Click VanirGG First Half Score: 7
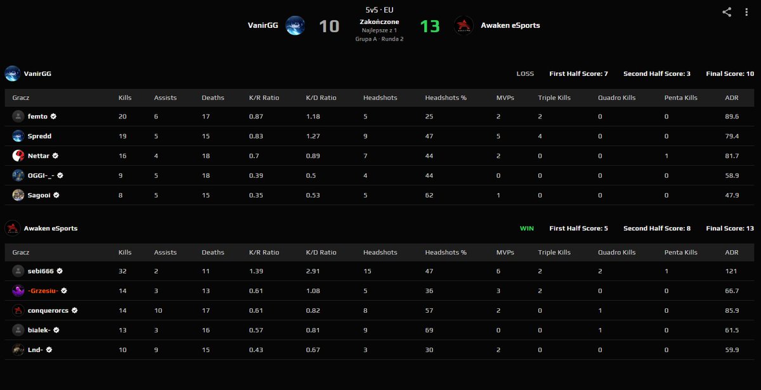761x390 pixels. click(578, 73)
